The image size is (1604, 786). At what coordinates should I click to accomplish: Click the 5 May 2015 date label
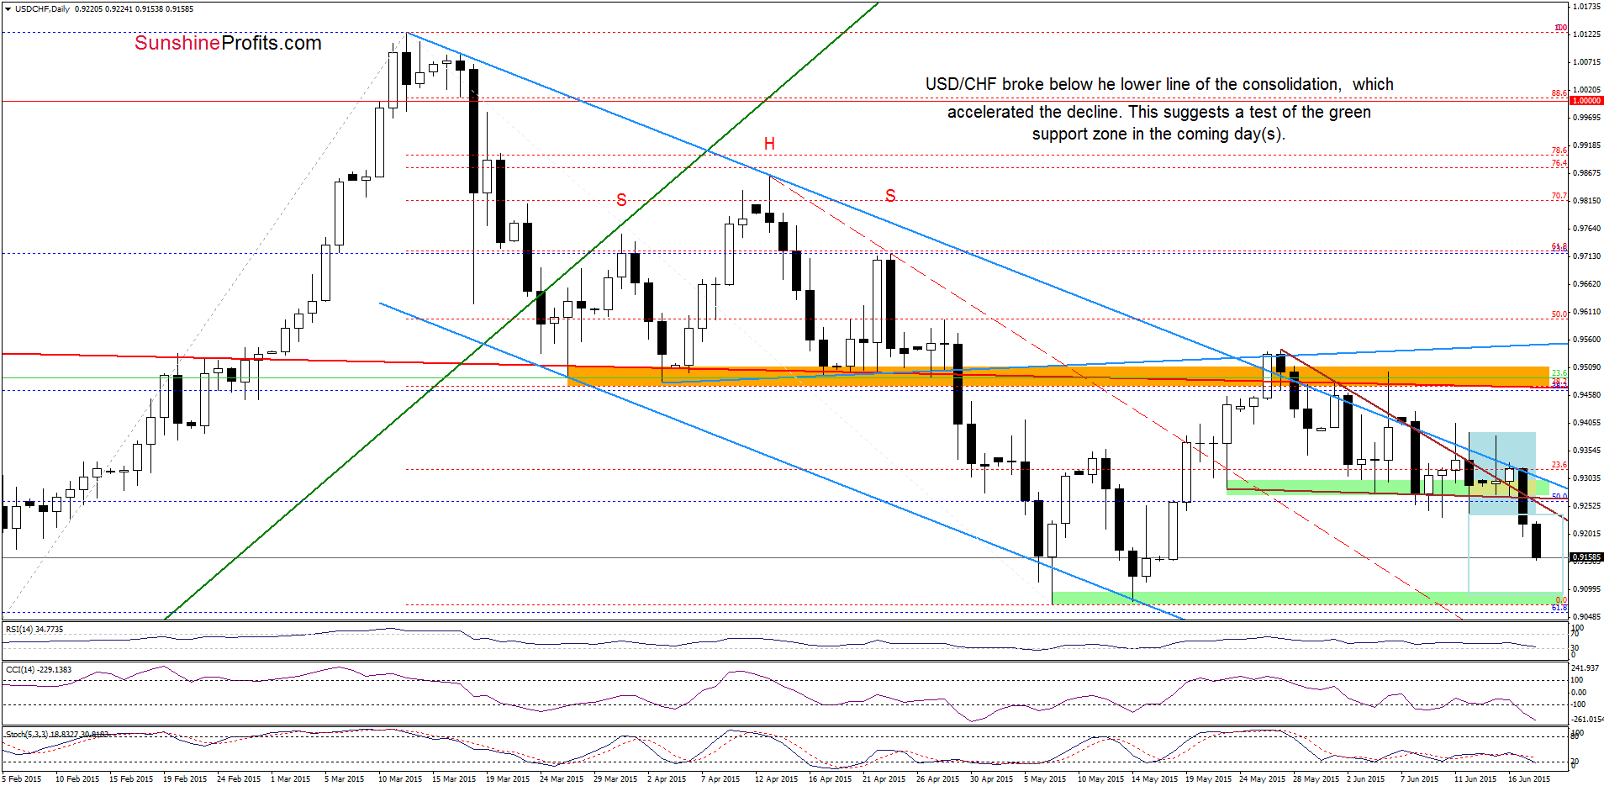click(1045, 779)
